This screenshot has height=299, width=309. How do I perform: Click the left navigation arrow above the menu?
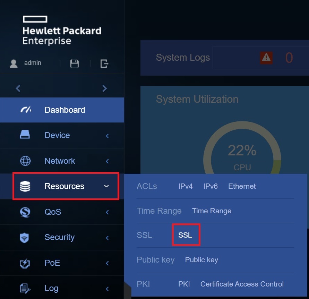[18, 88]
